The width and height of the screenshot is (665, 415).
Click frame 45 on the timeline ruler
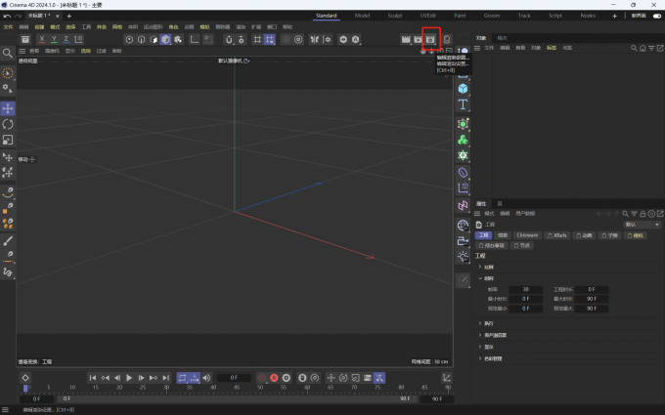point(237,388)
